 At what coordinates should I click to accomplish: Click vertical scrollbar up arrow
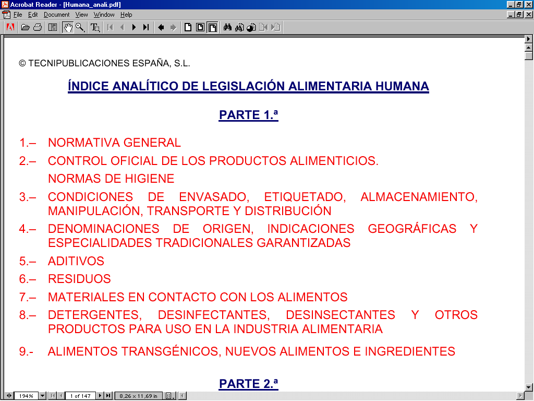[529, 48]
